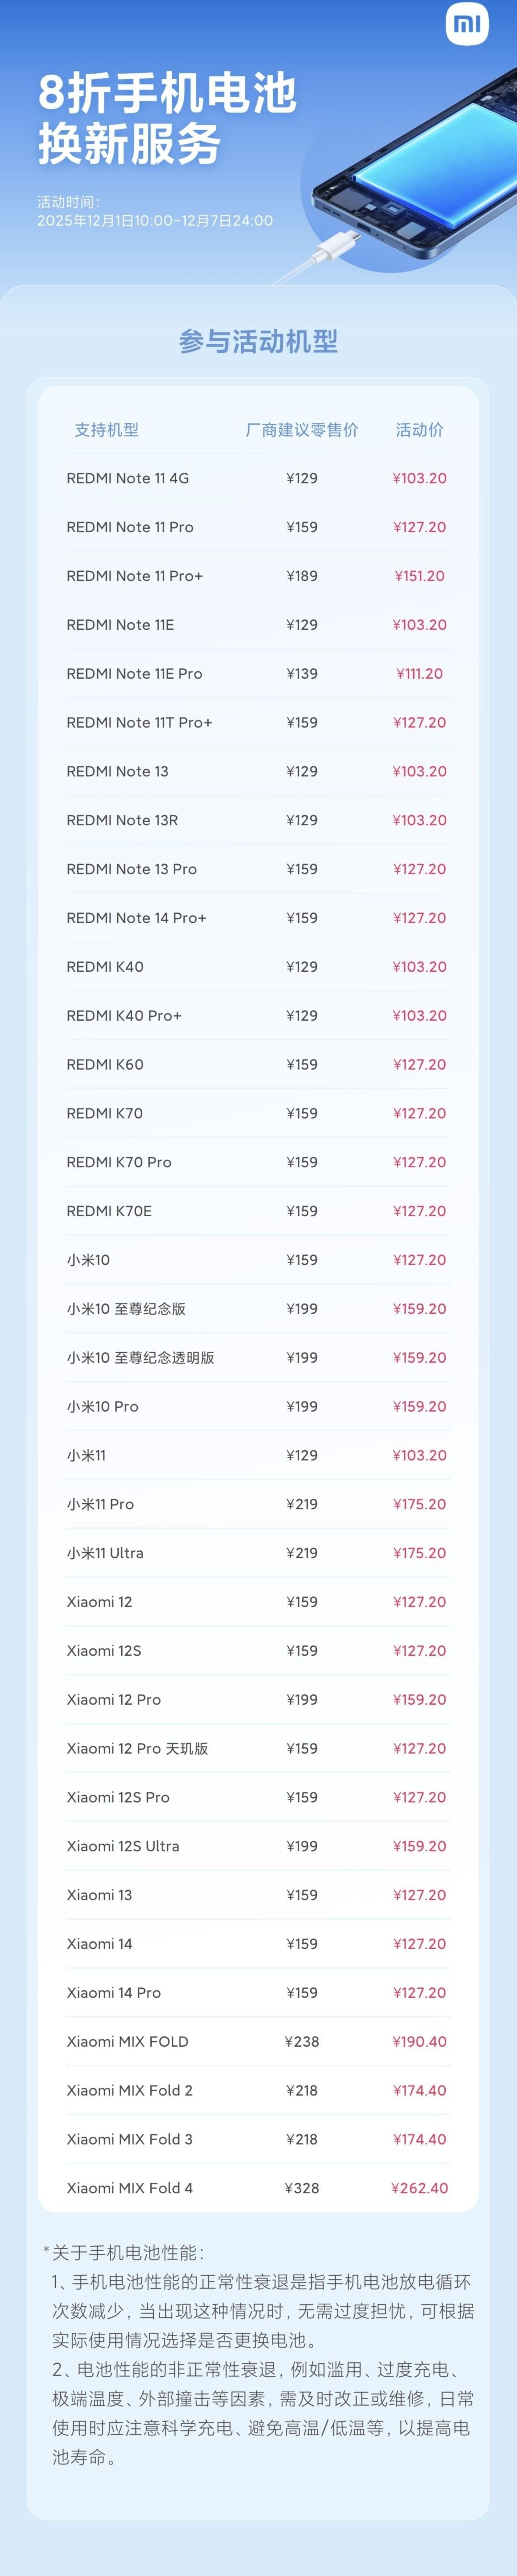Click the 8折手机电池换新服务 headline
517x2576 pixels.
[x=167, y=118]
